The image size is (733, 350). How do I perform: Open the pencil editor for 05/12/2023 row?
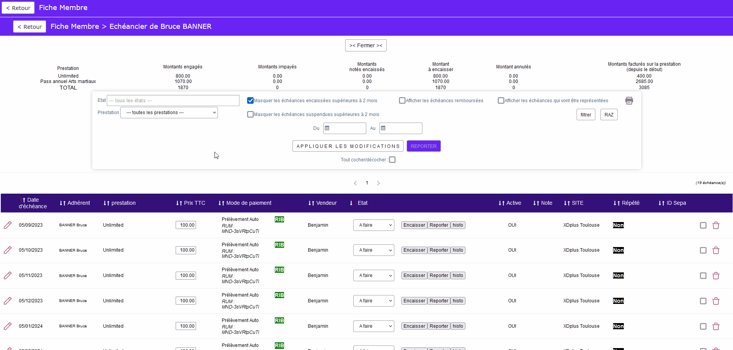coord(8,301)
